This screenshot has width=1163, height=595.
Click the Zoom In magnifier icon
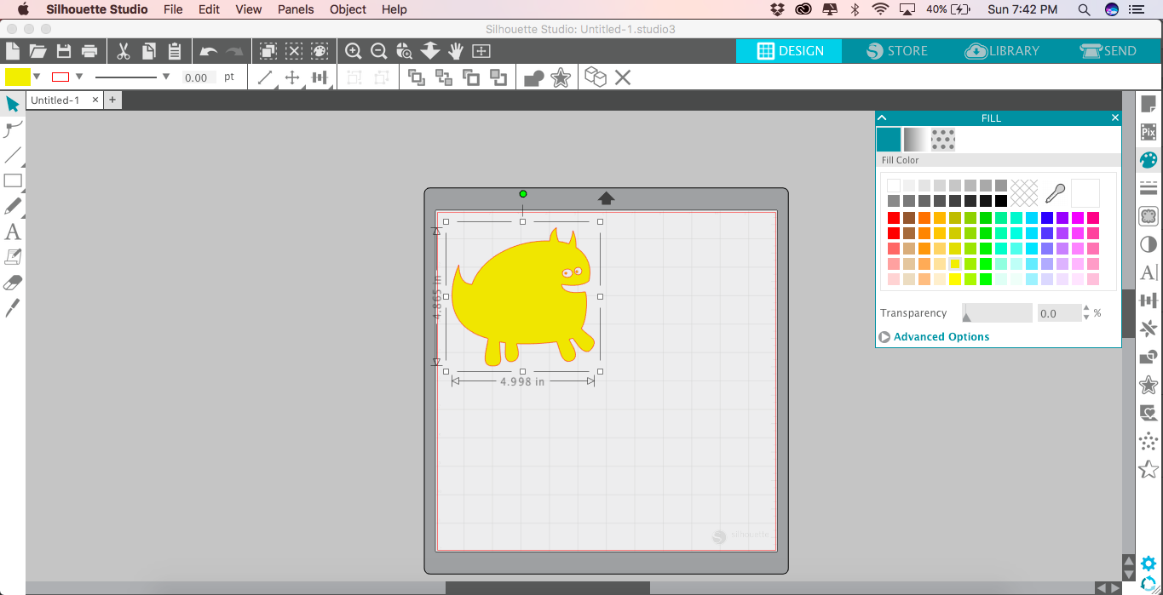354,51
